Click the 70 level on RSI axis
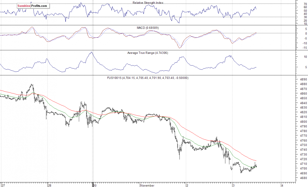Screen dimensions: 308x187 [x=305, y=4]
